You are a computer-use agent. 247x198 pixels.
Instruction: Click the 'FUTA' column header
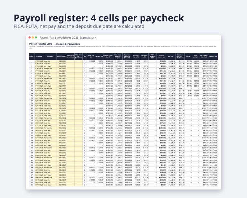(188, 56)
